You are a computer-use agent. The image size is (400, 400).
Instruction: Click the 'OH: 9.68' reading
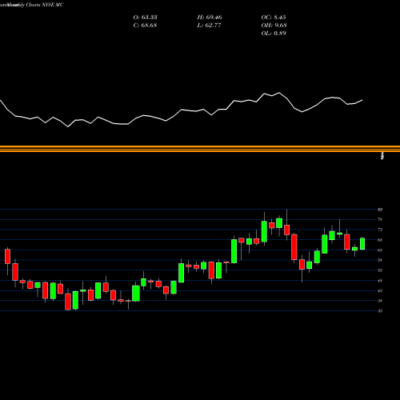pos(274,26)
